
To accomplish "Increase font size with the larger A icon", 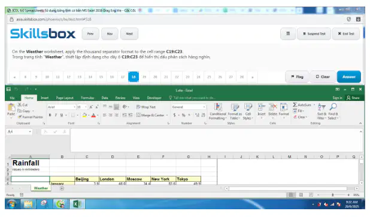I will coord(91,107).
